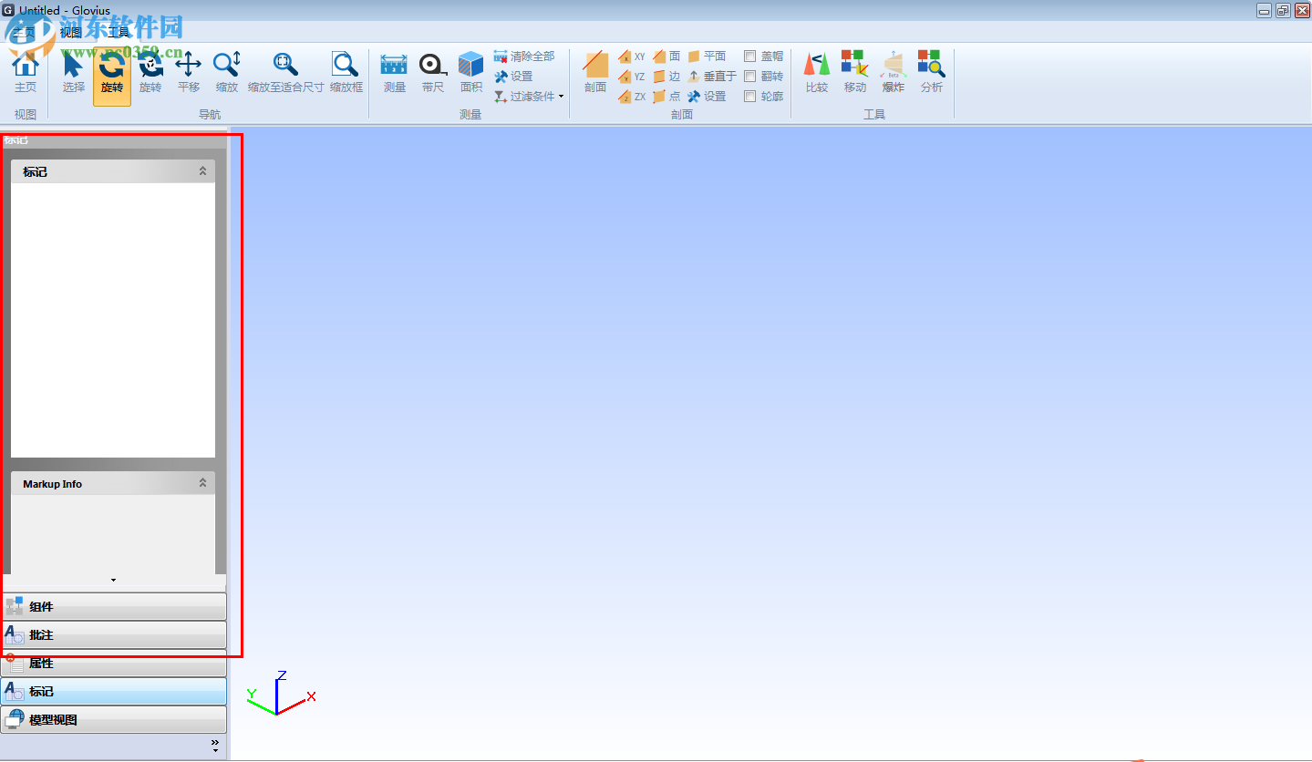
Task: Check the 翻转 (Flip) option
Action: 749,76
